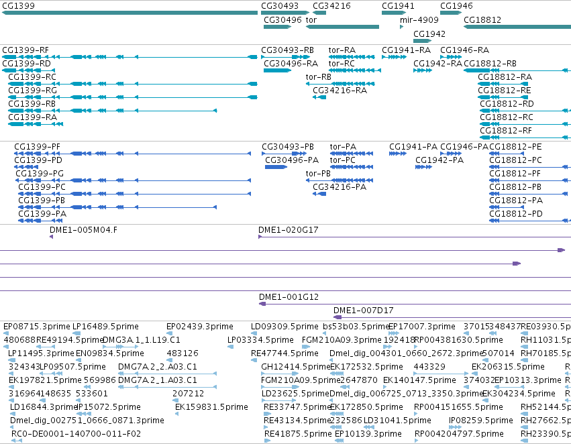Viewport: 571px width, 444px height.
Task: Select BAC clone DME1-001G12
Action: coord(415,304)
